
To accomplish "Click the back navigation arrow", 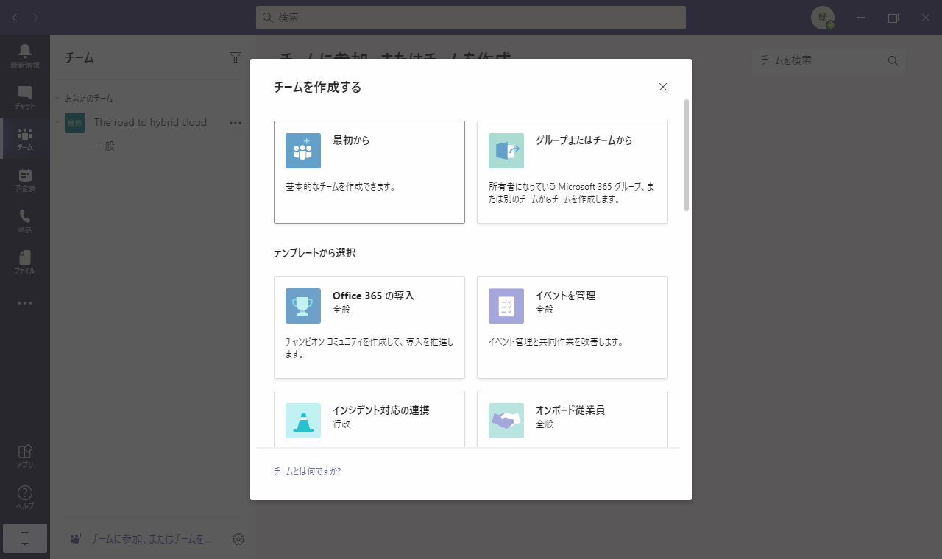I will pyautogui.click(x=15, y=17).
